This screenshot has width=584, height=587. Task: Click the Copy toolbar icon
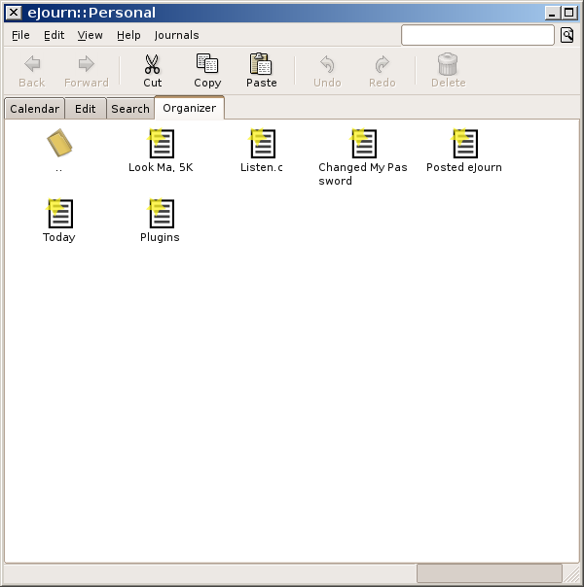coord(207,63)
